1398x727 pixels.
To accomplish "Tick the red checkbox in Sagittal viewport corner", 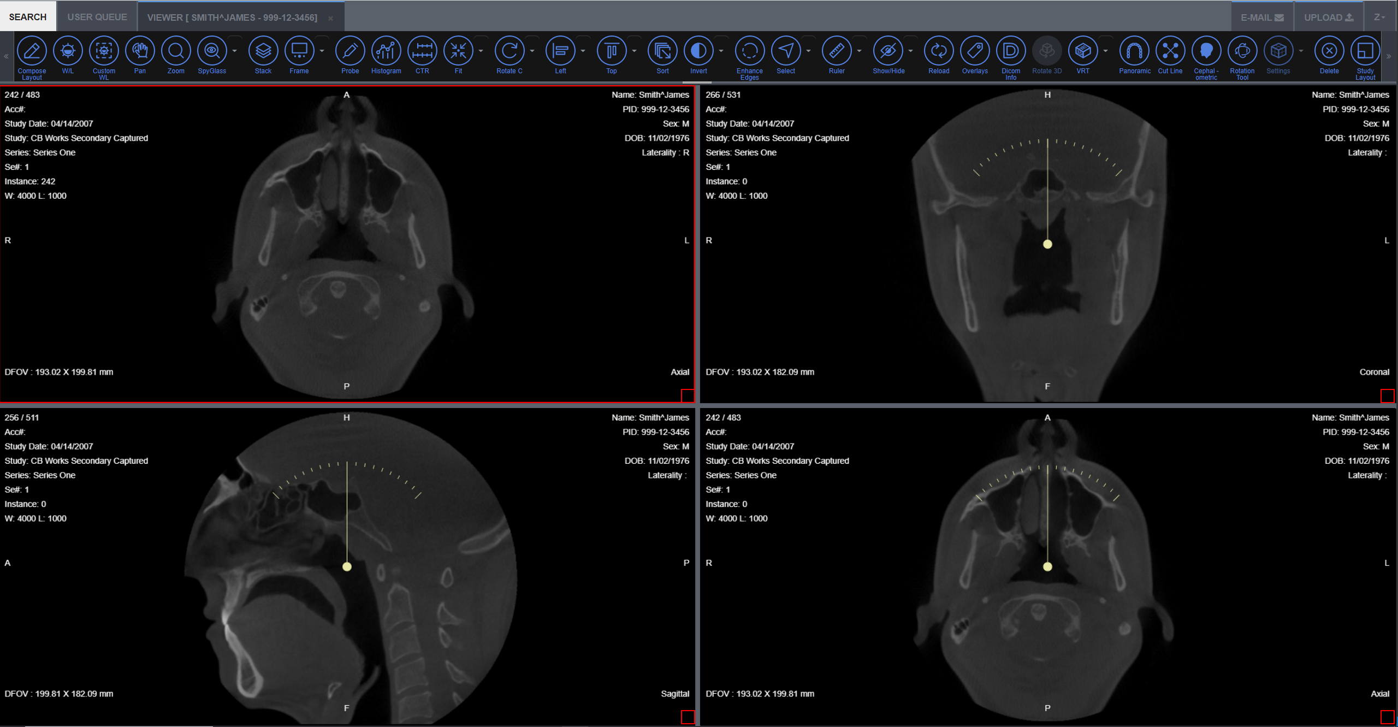I will [688, 717].
